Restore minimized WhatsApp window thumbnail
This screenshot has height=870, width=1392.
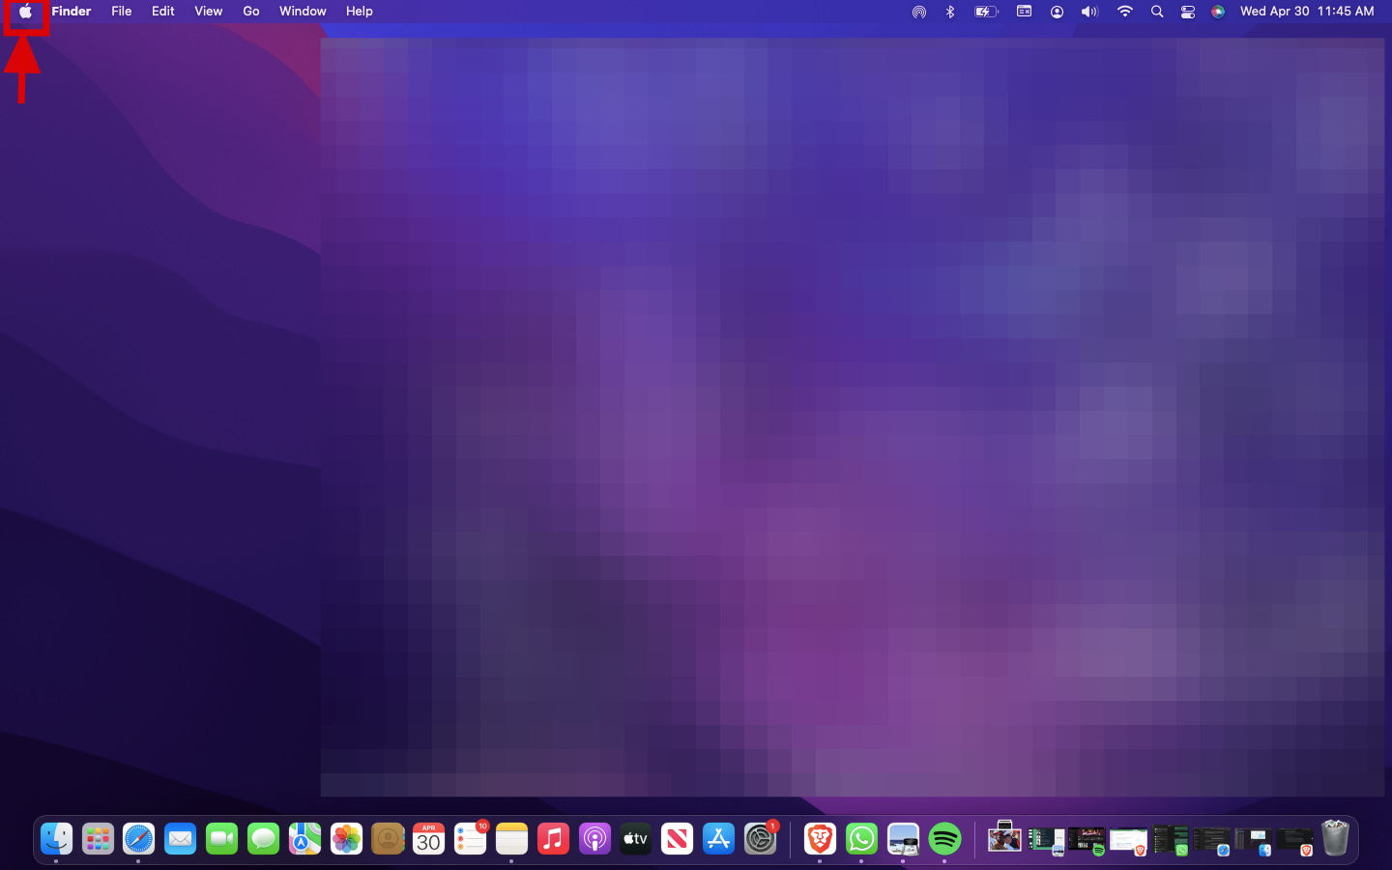1171,840
